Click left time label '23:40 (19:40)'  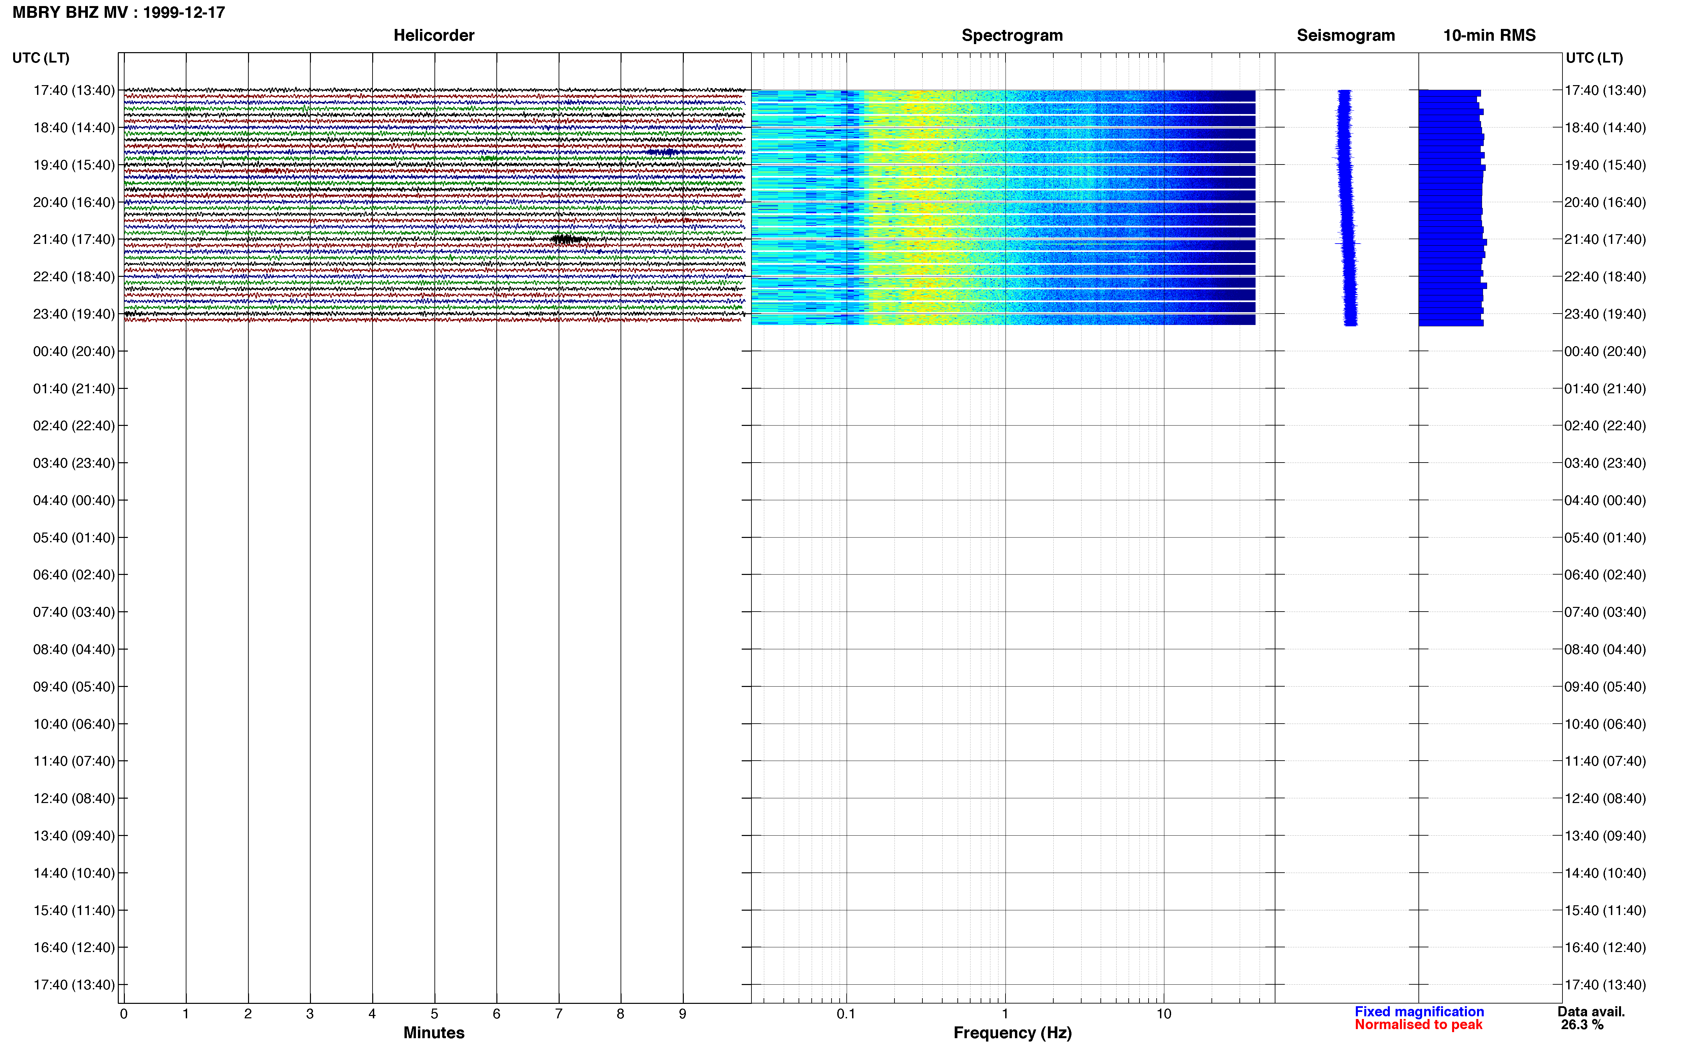pyautogui.click(x=74, y=314)
